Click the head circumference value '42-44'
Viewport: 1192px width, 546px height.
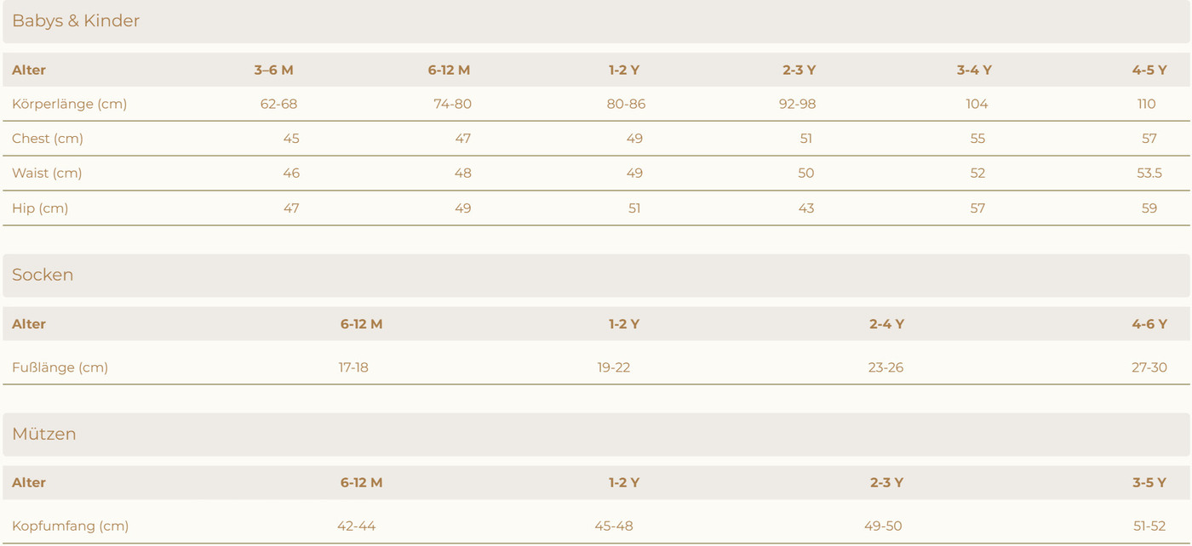(356, 526)
